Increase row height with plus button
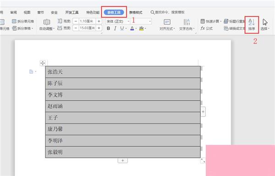The width and height of the screenshot is (275, 176). click(x=99, y=21)
